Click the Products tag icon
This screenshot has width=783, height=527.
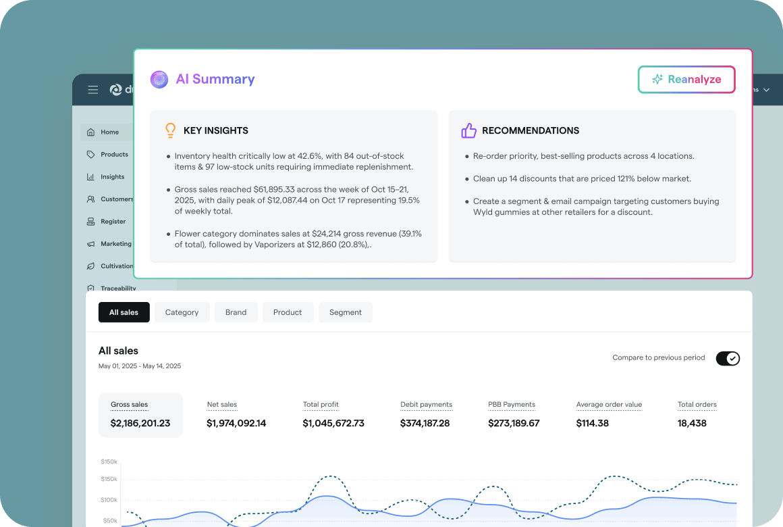(x=90, y=155)
